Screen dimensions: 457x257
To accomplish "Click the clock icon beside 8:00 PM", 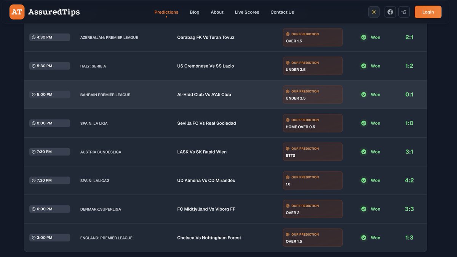I will (x=34, y=123).
